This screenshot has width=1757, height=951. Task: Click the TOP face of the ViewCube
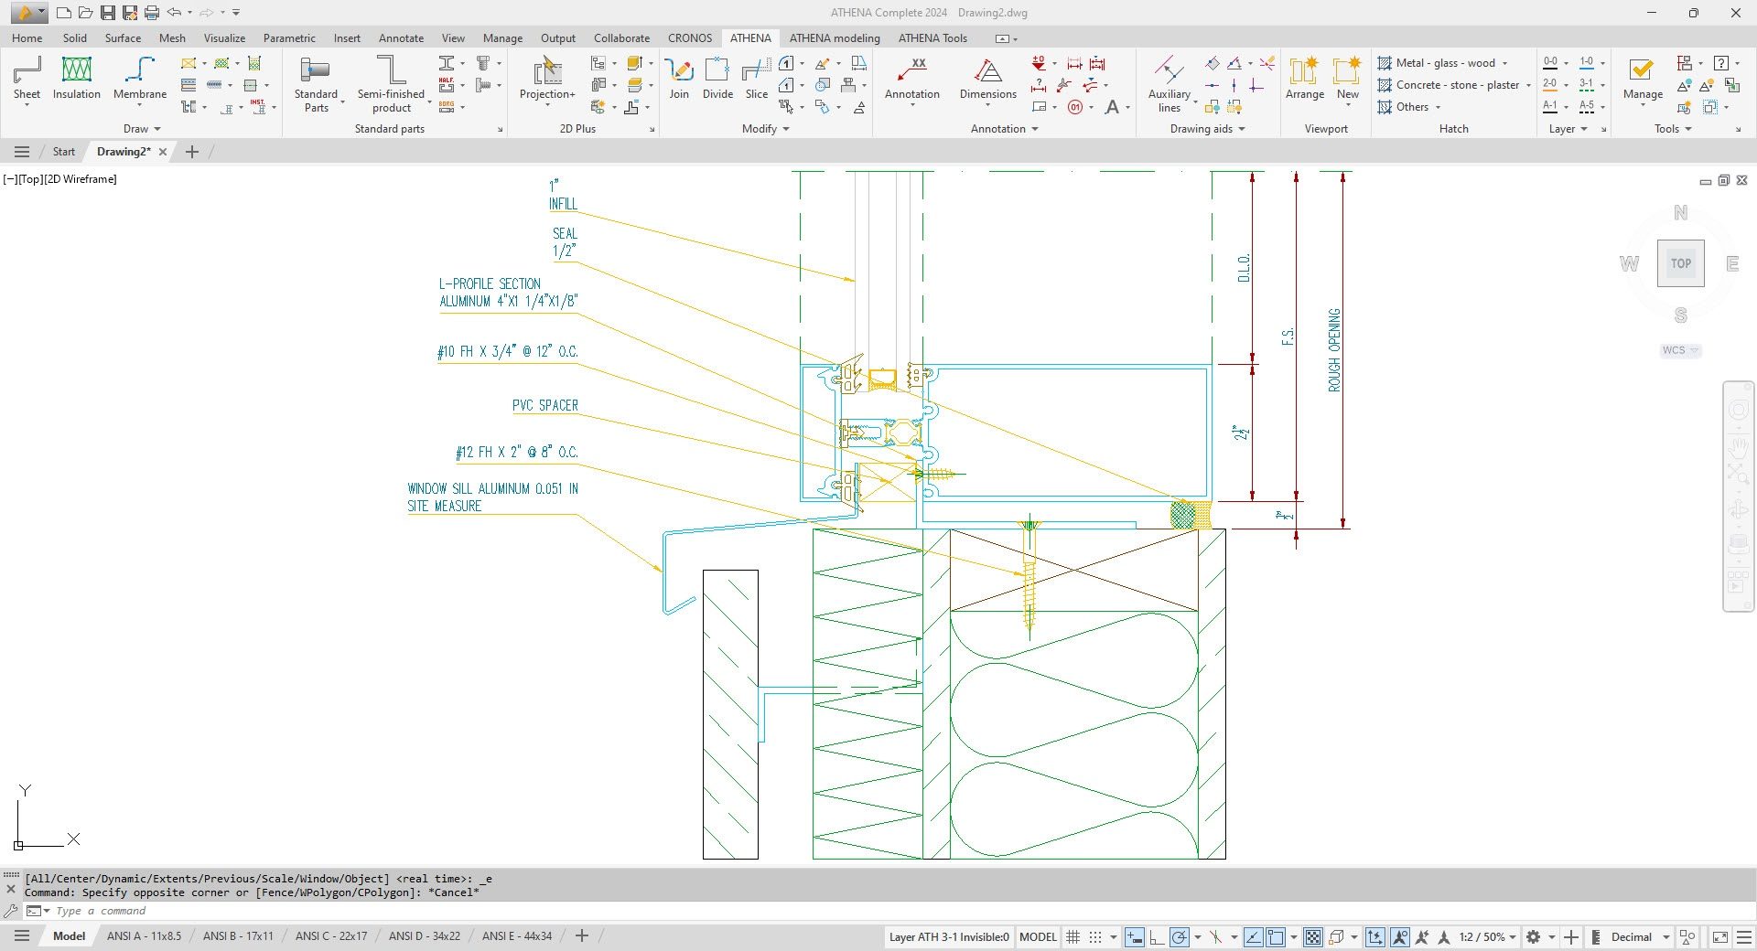coord(1681,263)
